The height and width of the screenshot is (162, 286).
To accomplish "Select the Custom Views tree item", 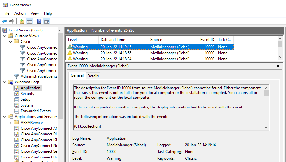I will (x=27, y=36).
